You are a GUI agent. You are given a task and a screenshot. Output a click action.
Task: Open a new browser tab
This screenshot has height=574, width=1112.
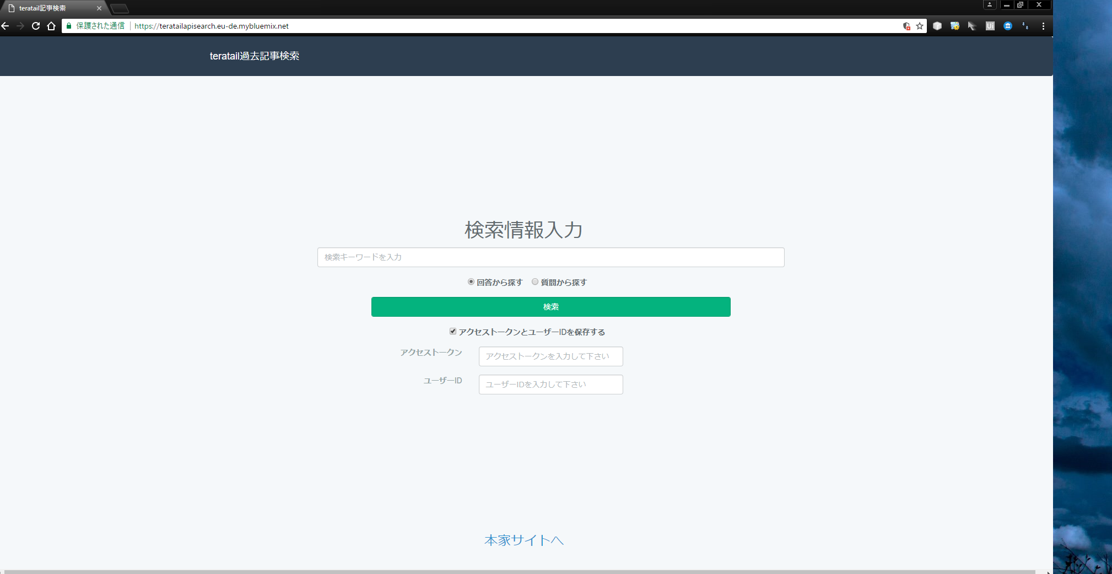[120, 8]
